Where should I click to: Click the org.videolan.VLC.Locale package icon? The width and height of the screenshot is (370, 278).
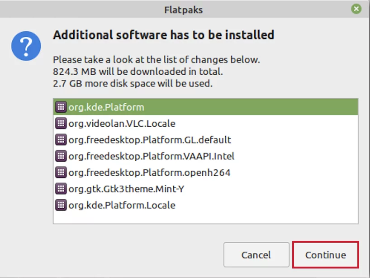coord(61,123)
